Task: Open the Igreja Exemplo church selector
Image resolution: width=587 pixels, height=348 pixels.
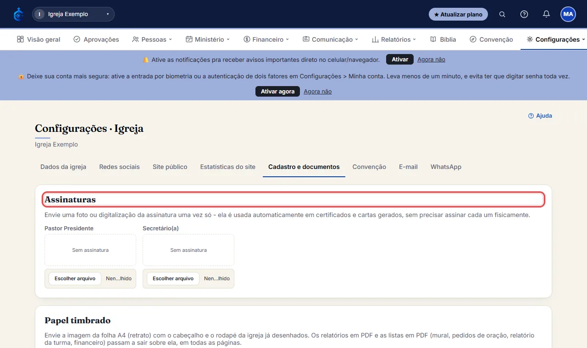Action: (73, 14)
